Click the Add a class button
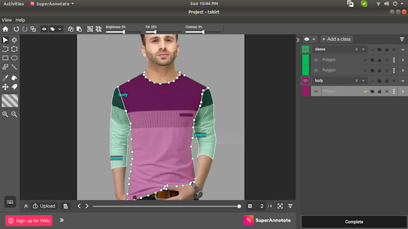 click(337, 39)
